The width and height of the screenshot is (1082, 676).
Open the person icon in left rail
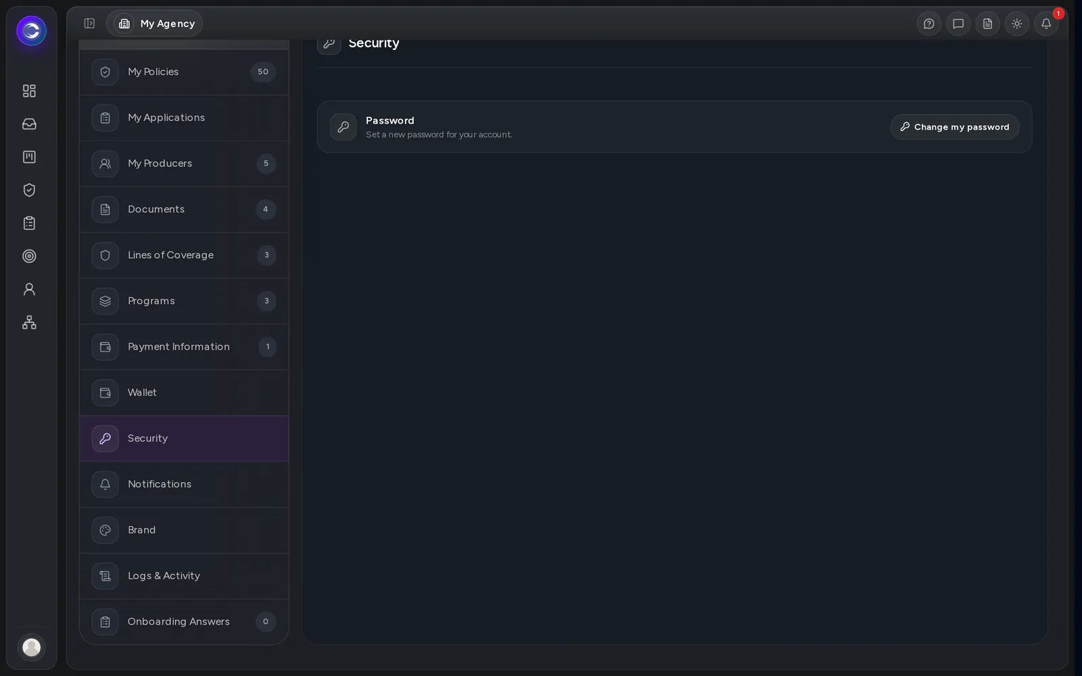[x=29, y=289]
